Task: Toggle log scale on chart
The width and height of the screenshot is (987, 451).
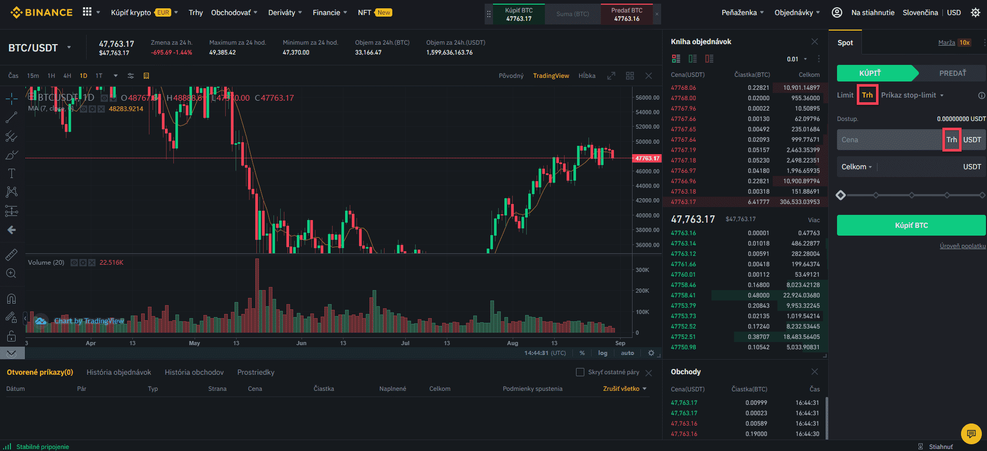Action: 602,353
